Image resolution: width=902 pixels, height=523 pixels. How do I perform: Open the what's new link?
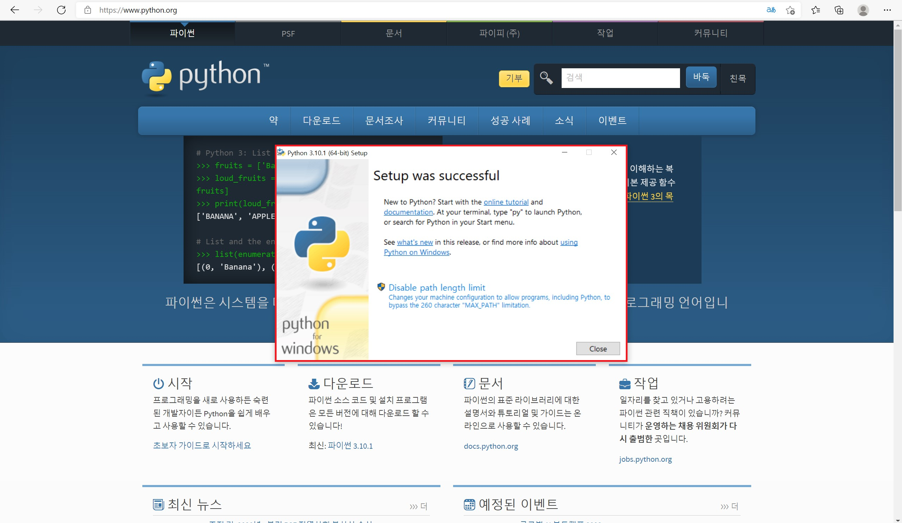(x=415, y=242)
